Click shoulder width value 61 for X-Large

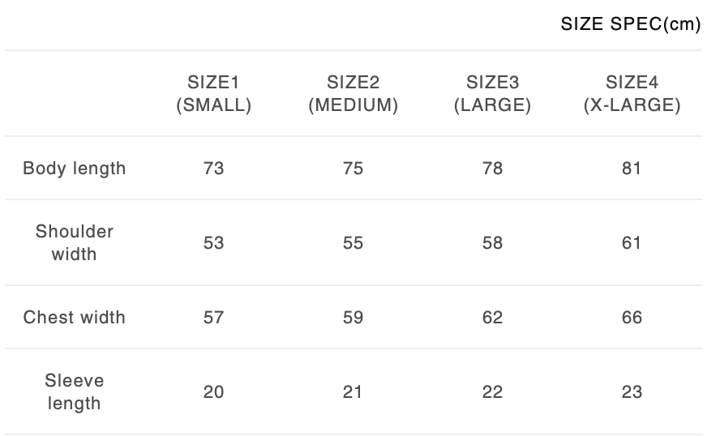pyautogui.click(x=632, y=243)
